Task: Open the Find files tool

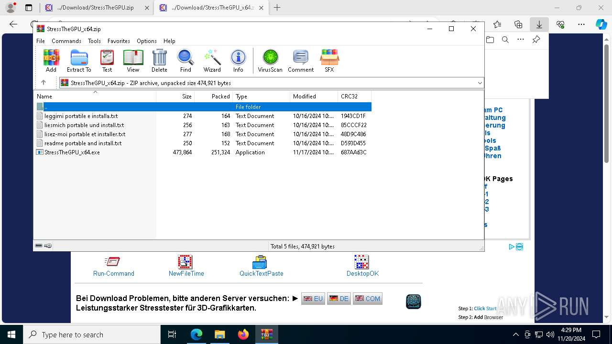Action: (x=186, y=61)
